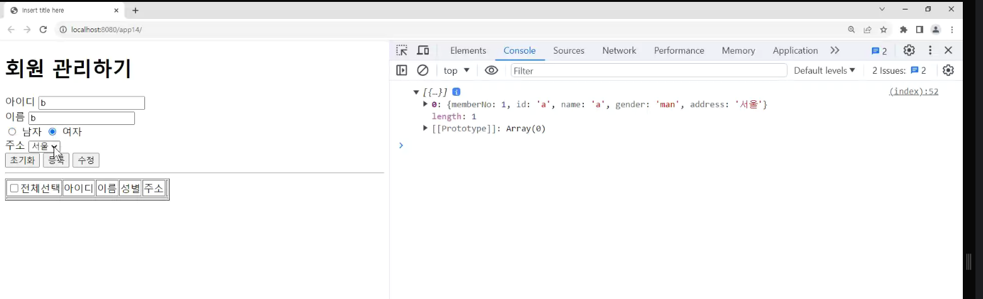
Task: Click the 'length: 1' property line
Action: tap(454, 117)
